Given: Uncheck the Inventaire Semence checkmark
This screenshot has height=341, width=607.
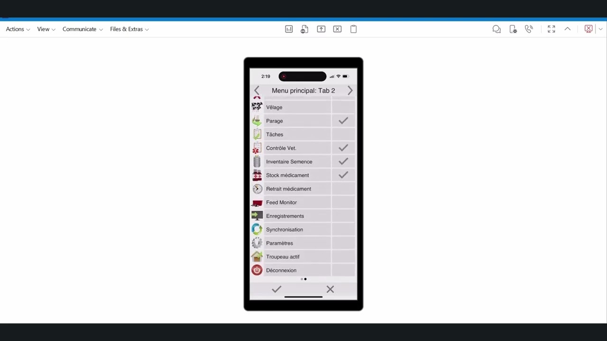Looking at the screenshot, I should tap(343, 162).
